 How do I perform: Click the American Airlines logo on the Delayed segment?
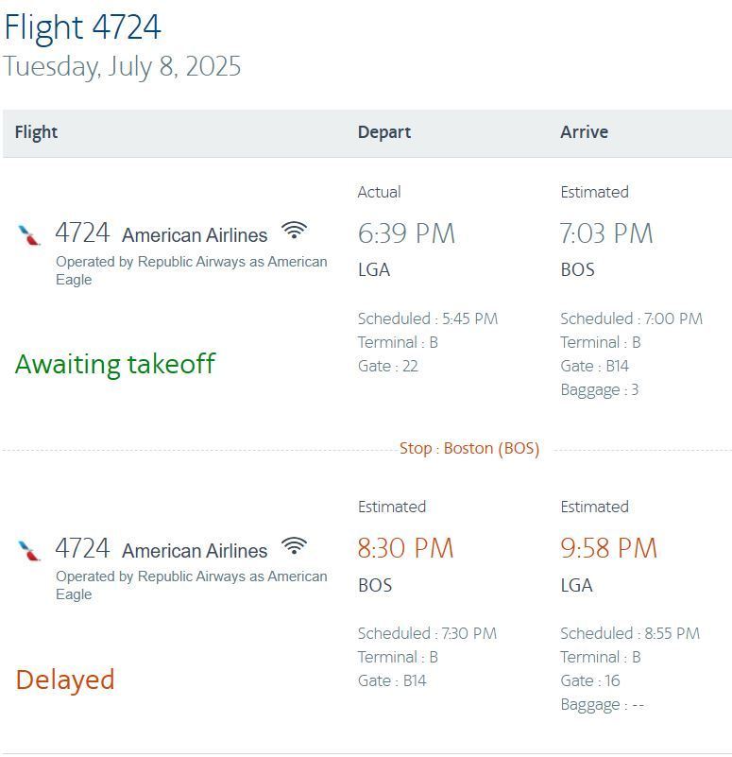click(x=29, y=549)
